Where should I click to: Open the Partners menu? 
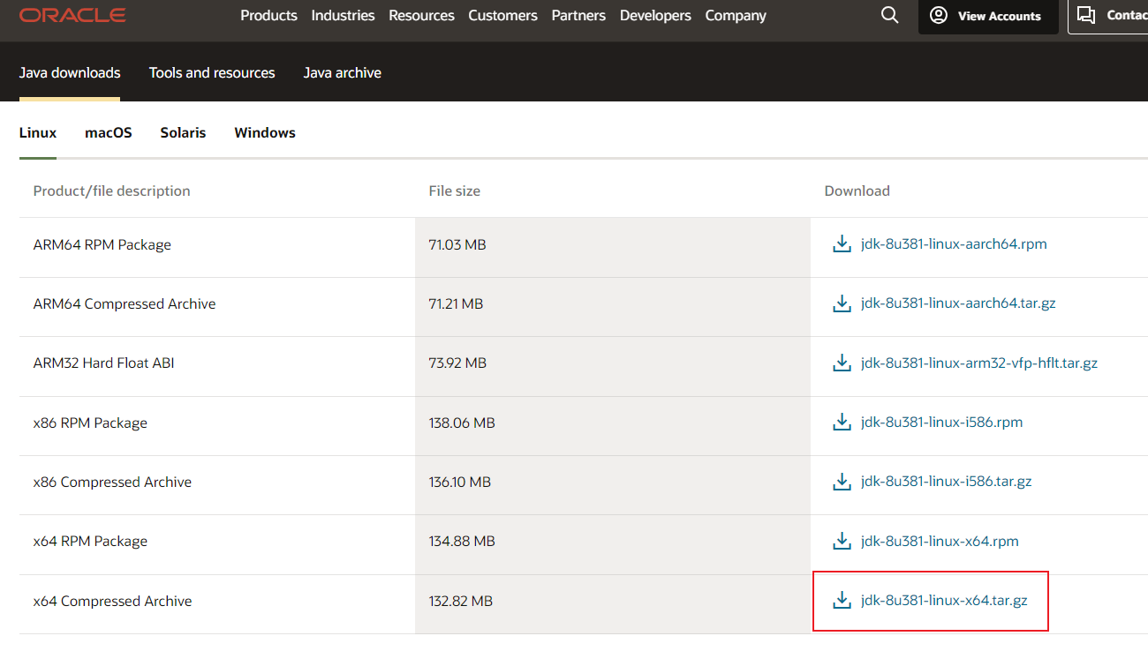pyautogui.click(x=578, y=15)
